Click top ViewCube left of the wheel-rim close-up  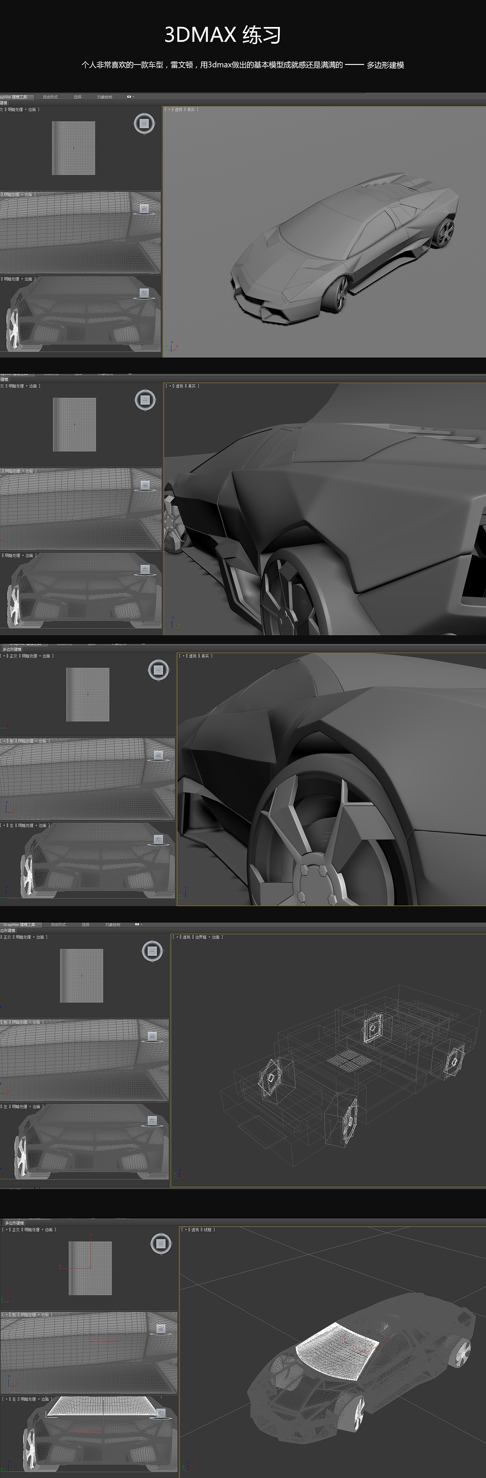click(x=158, y=670)
